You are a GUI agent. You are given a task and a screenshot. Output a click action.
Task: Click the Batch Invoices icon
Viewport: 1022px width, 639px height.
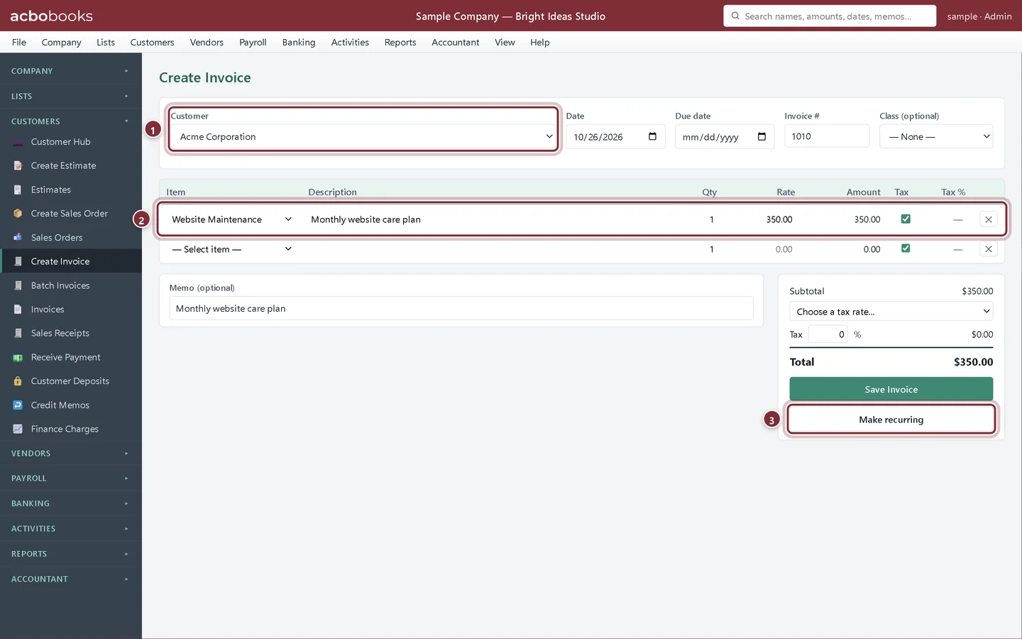pos(18,285)
